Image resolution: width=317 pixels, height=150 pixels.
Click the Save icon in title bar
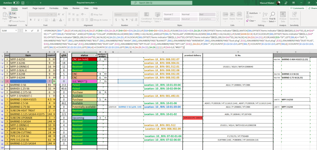(x=23, y=2)
